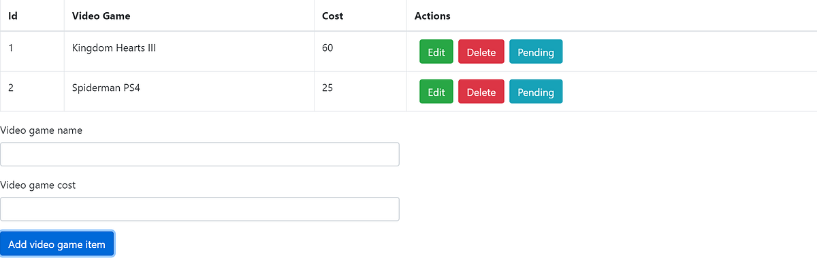The height and width of the screenshot is (275, 817).
Task: Click the Actions column header
Action: pos(432,16)
